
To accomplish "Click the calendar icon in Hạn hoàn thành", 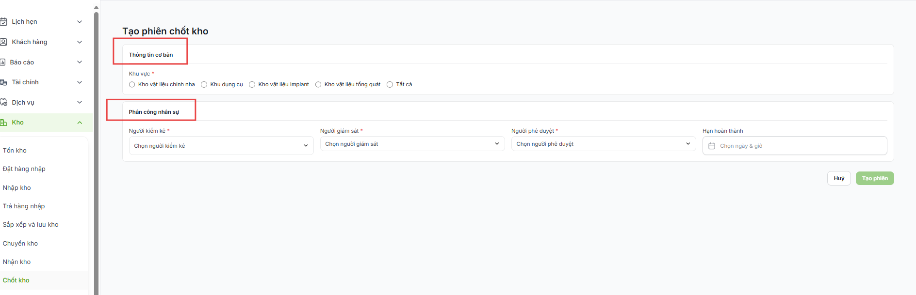I will (x=712, y=146).
